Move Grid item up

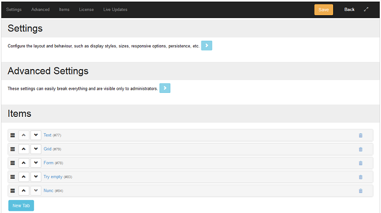(x=24, y=149)
